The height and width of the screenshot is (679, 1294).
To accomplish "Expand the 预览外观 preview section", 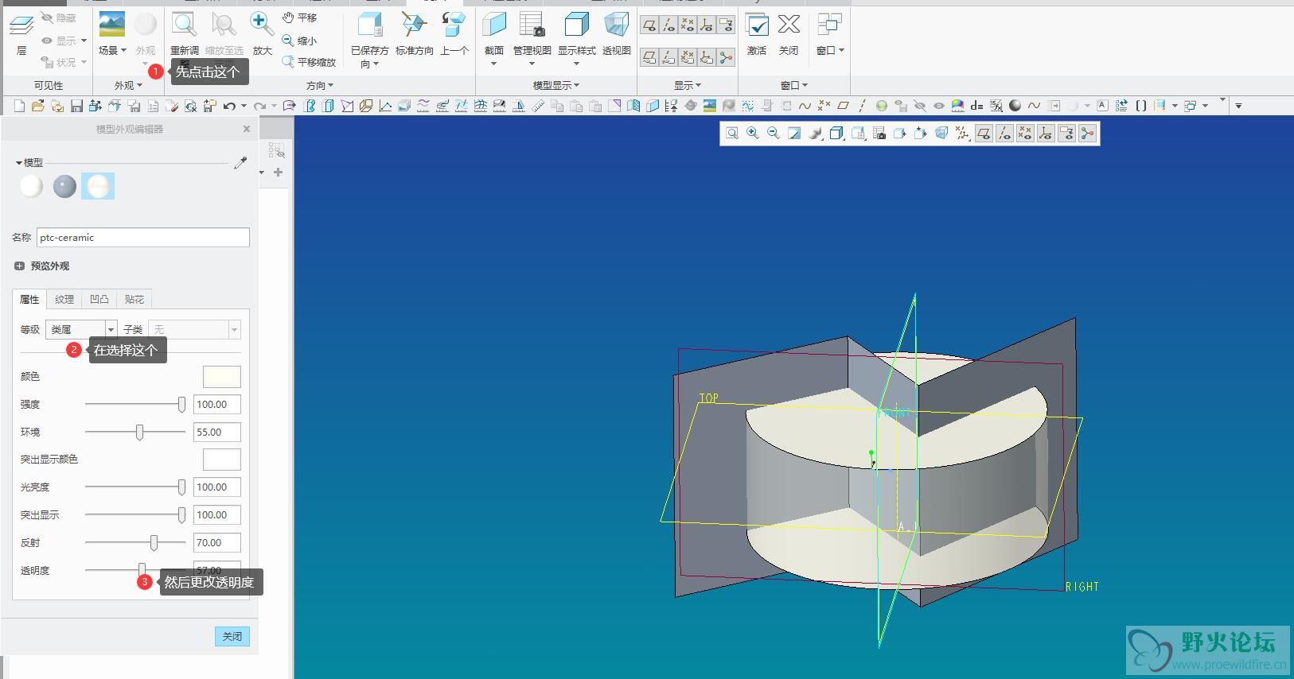I will 20,266.
